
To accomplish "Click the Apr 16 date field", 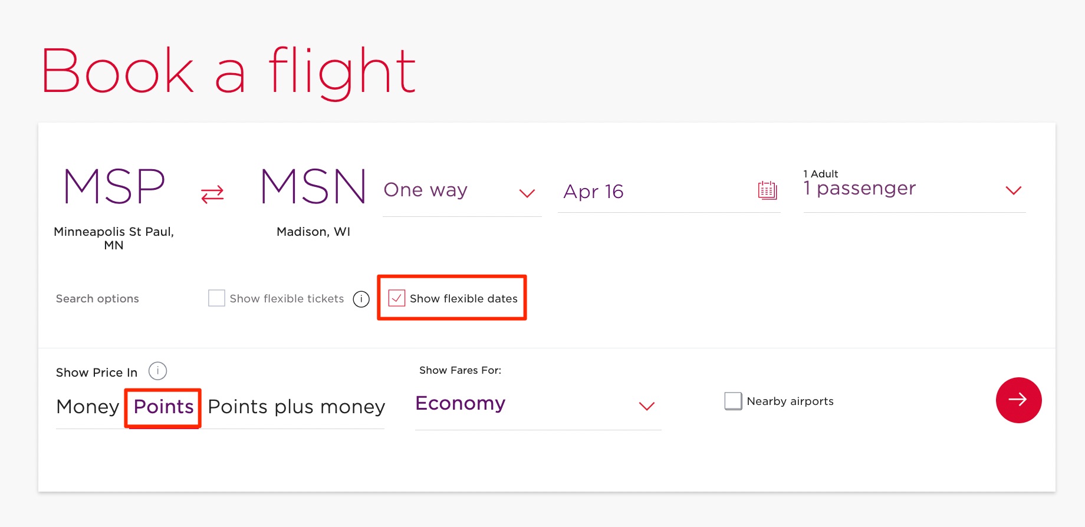I will 593,191.
